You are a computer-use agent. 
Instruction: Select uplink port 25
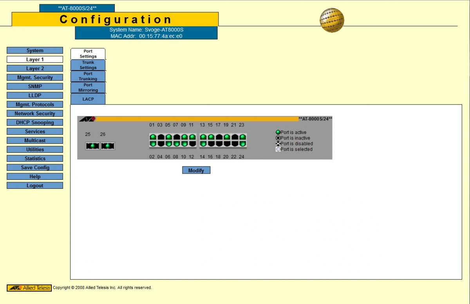92,146
